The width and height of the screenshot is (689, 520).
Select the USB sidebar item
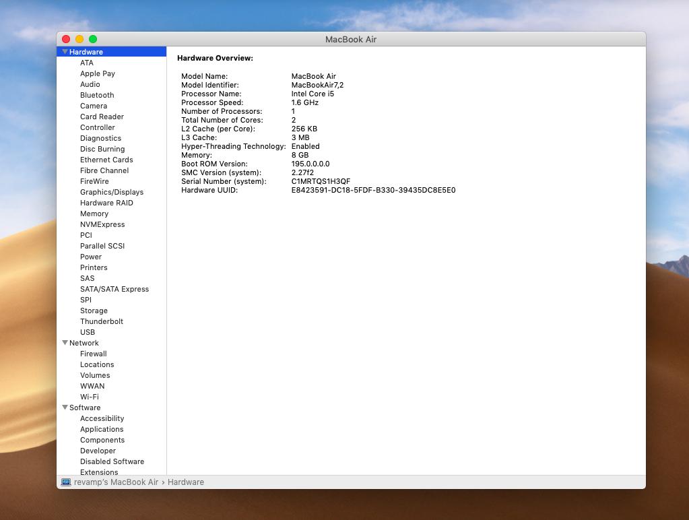[88, 332]
